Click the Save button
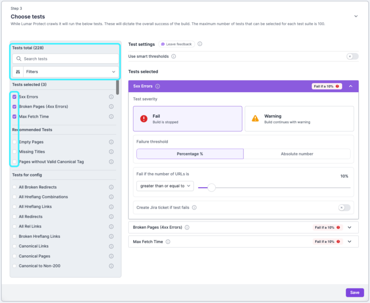 (x=355, y=292)
